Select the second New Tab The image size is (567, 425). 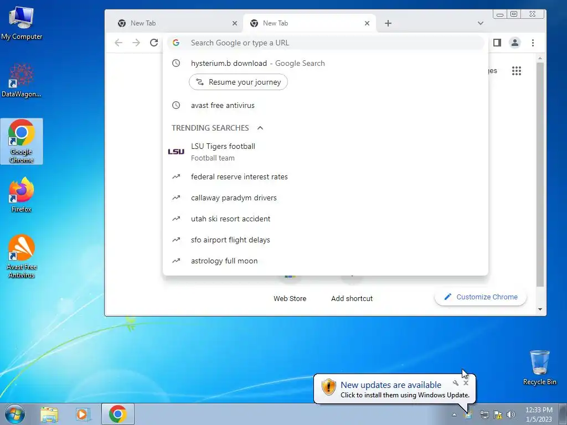coord(310,23)
